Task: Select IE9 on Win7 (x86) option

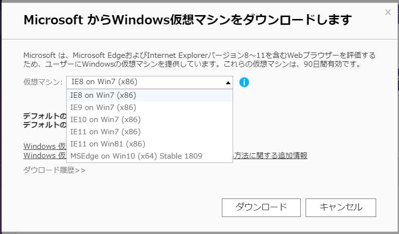Action: tap(149, 108)
